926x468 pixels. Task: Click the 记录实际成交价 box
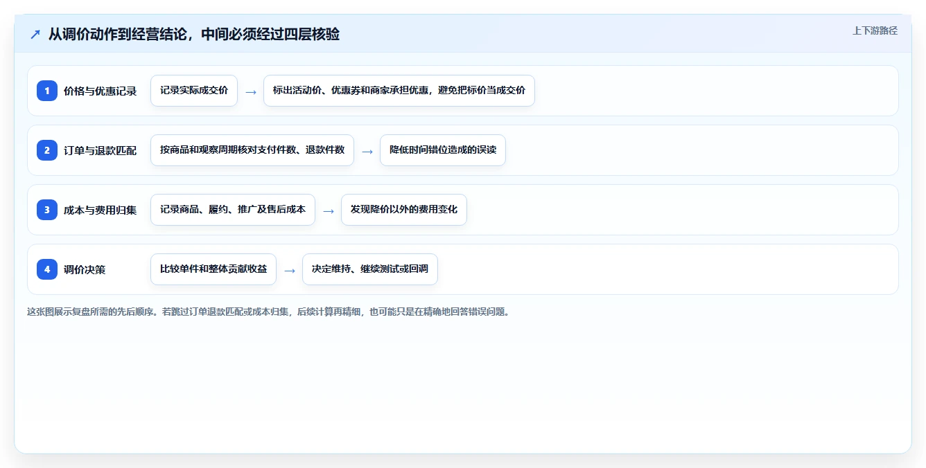coord(194,91)
